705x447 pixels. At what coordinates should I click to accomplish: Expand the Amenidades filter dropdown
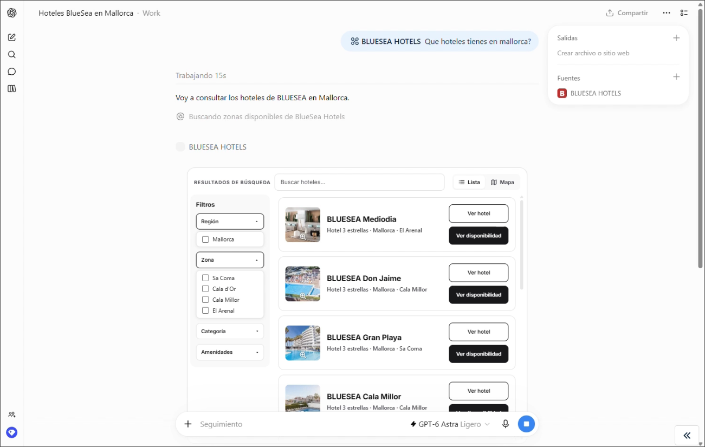[x=230, y=352]
